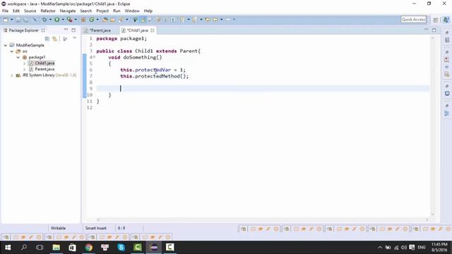The image size is (452, 254).
Task: Open File Explorer from the taskbar
Action: click(56, 248)
